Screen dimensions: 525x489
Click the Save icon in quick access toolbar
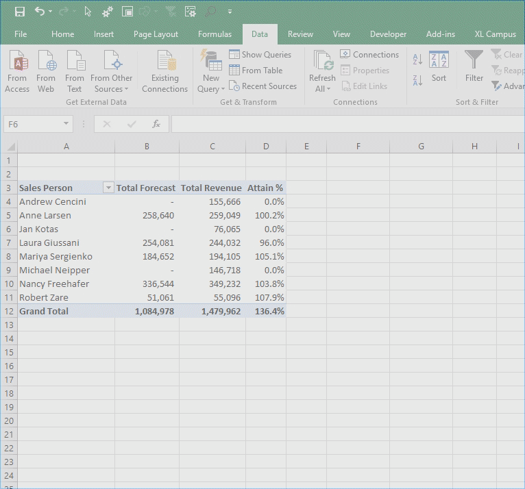pos(19,12)
